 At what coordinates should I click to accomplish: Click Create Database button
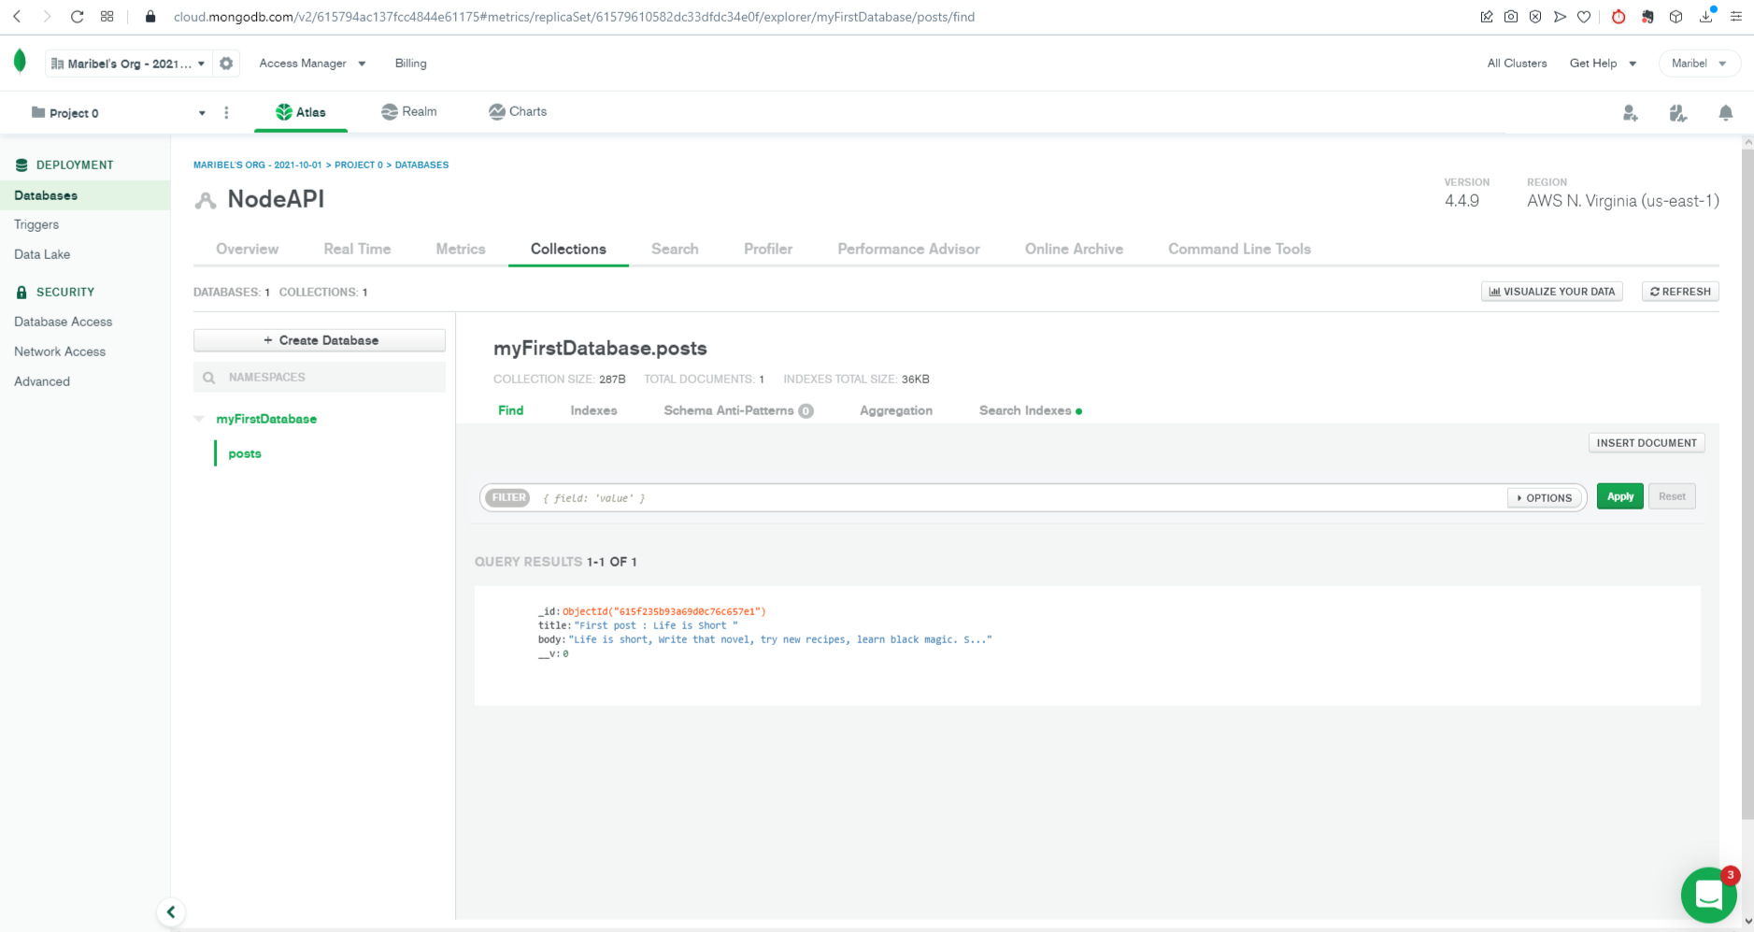320,340
